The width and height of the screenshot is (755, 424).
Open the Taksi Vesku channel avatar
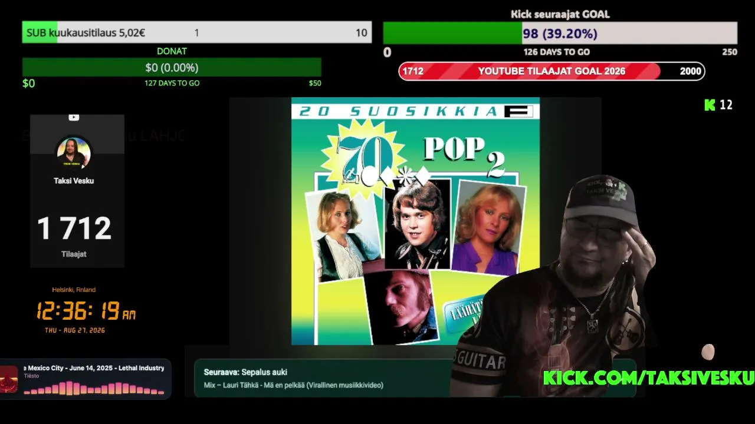(x=74, y=153)
